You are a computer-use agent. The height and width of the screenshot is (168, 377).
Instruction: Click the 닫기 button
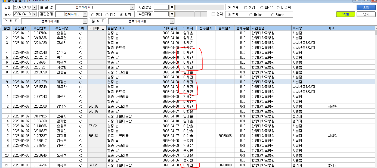coord(366,14)
